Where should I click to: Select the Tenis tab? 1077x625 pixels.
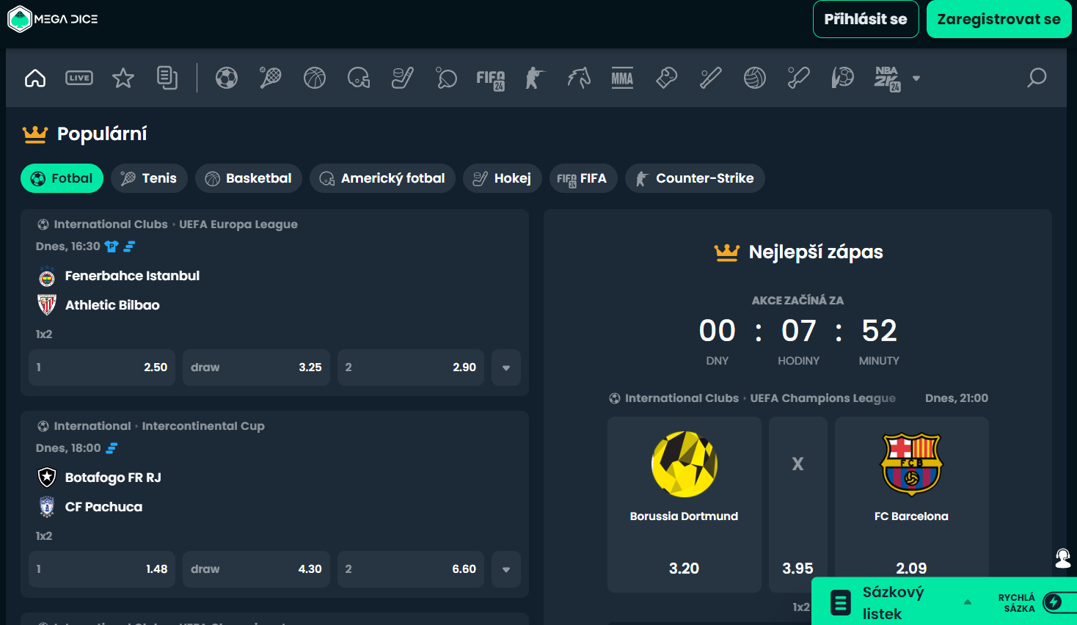pos(149,178)
